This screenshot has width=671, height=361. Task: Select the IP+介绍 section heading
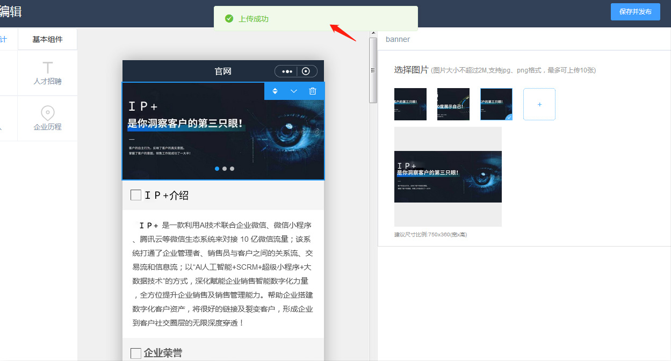click(166, 195)
